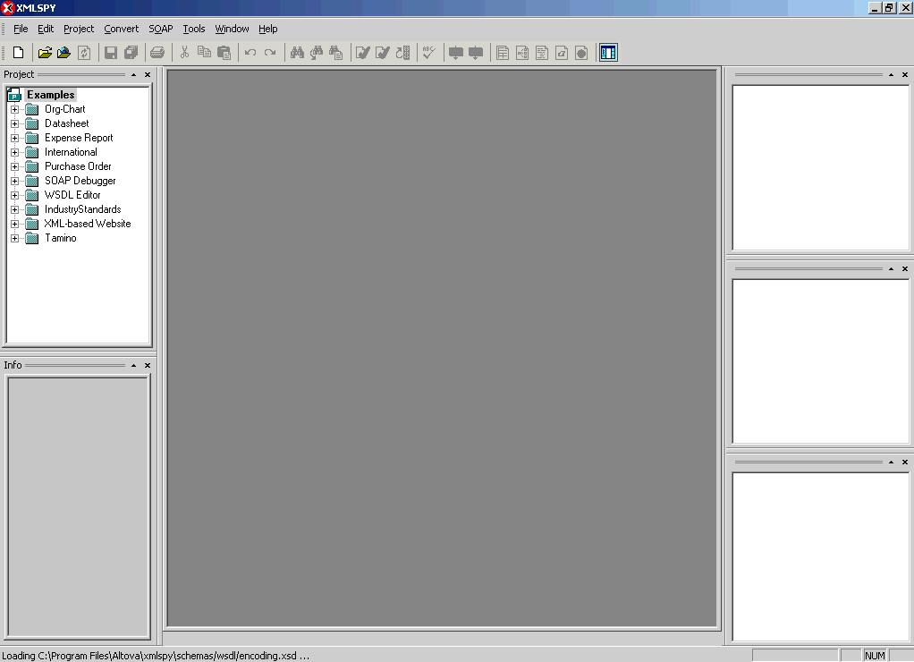
Task: Open the Window menu
Action: (x=232, y=29)
